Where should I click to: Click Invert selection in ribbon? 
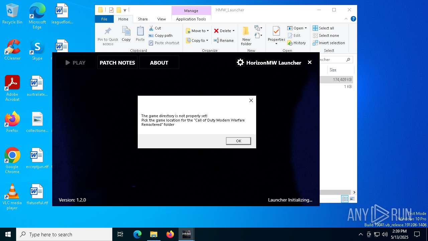(x=329, y=43)
